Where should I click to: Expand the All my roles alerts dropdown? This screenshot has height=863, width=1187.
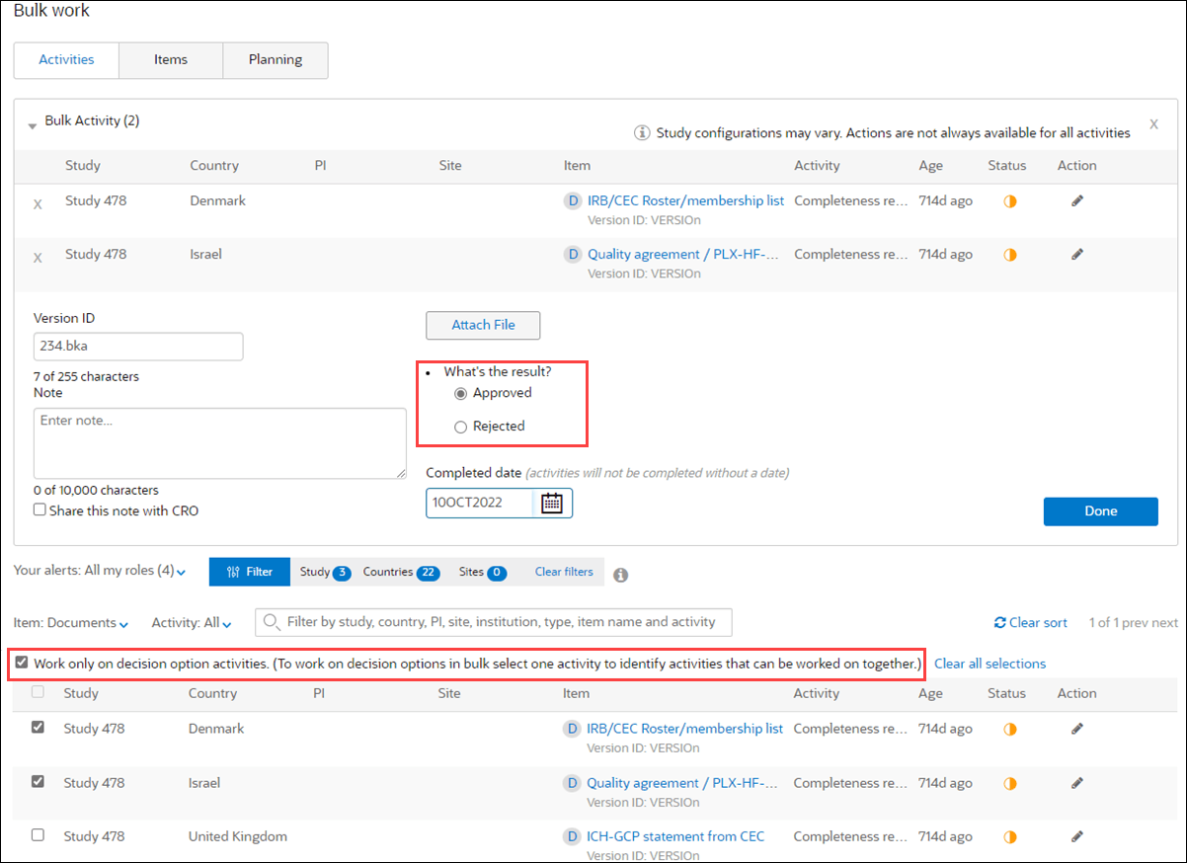point(180,570)
